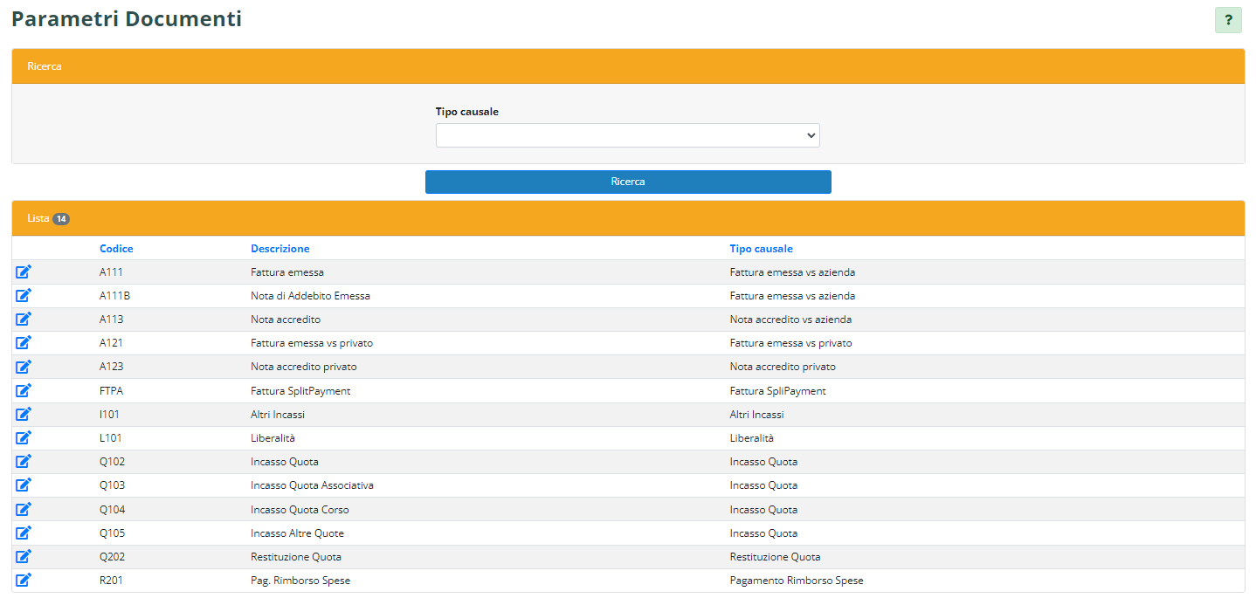Click edit icon for I101 Altri Incassi
The height and width of the screenshot is (605, 1256).
[x=24, y=414]
